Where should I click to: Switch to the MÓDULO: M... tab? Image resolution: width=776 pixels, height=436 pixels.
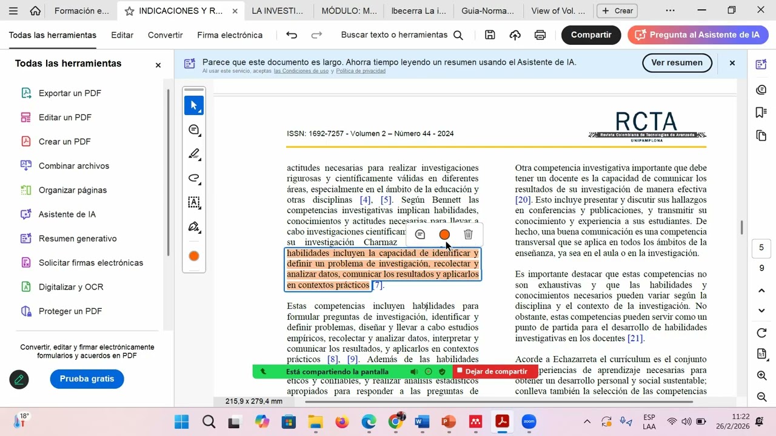coord(349,11)
